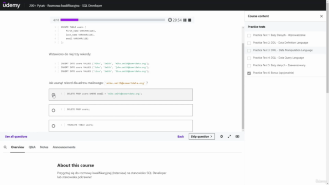Stop the practice test
Viewport: 329px width, 185px height.
(190, 20)
